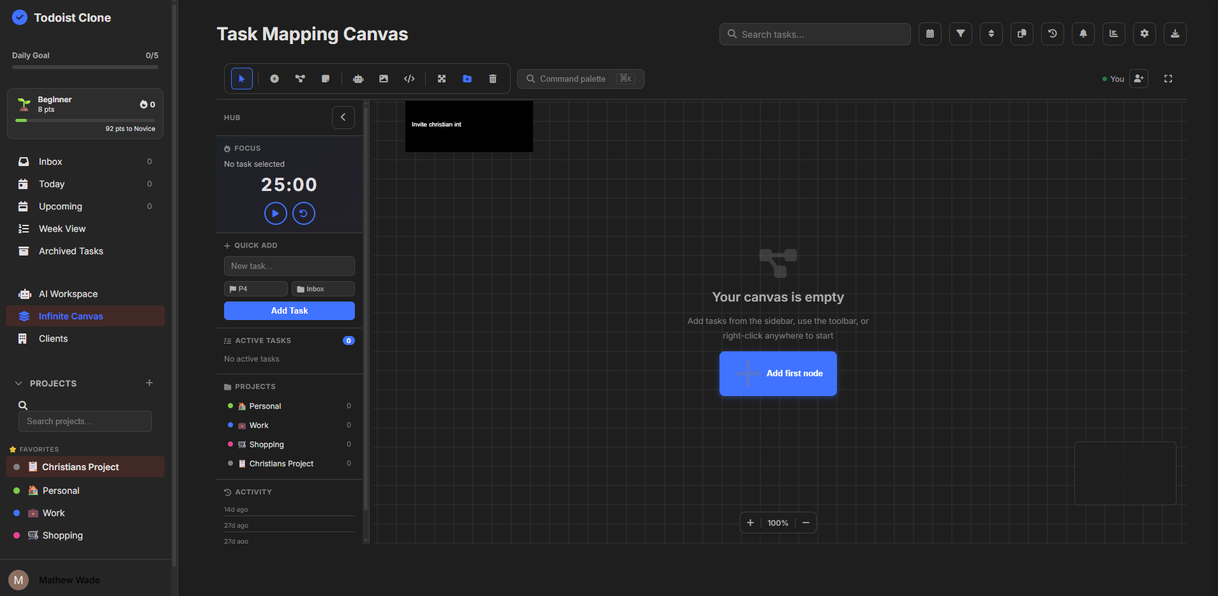Image resolution: width=1218 pixels, height=596 pixels.
Task: Switch to Week View
Action: (61, 228)
